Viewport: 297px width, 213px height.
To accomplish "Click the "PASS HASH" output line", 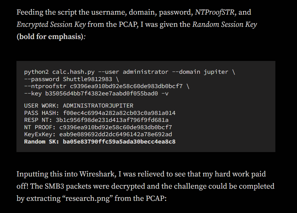I will (100, 113).
